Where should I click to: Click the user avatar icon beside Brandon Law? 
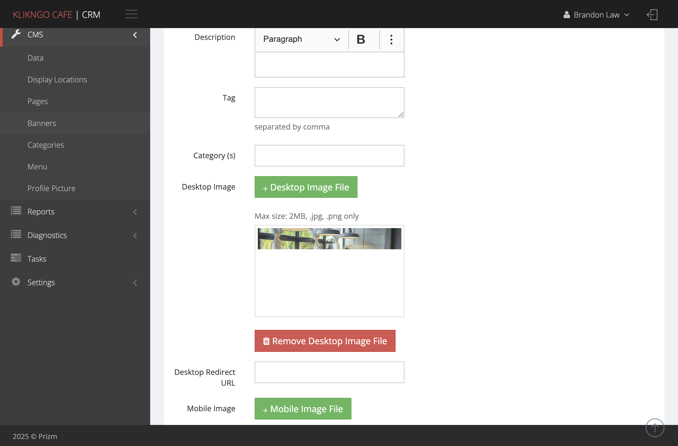click(566, 15)
